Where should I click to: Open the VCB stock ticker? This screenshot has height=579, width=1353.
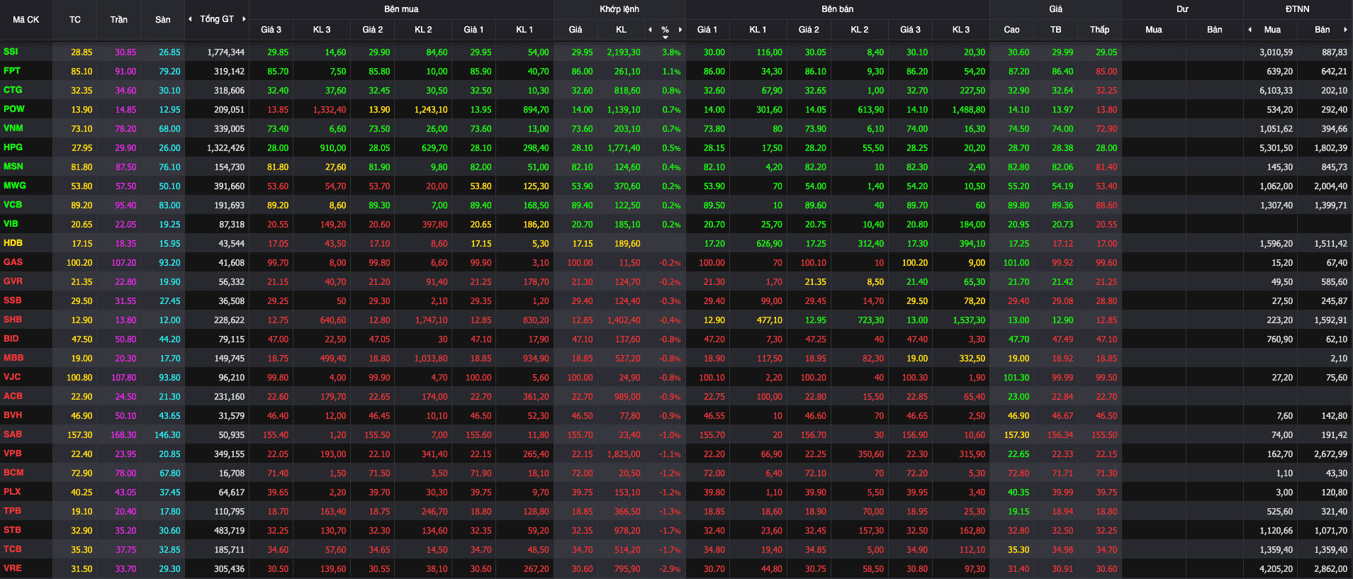point(13,205)
